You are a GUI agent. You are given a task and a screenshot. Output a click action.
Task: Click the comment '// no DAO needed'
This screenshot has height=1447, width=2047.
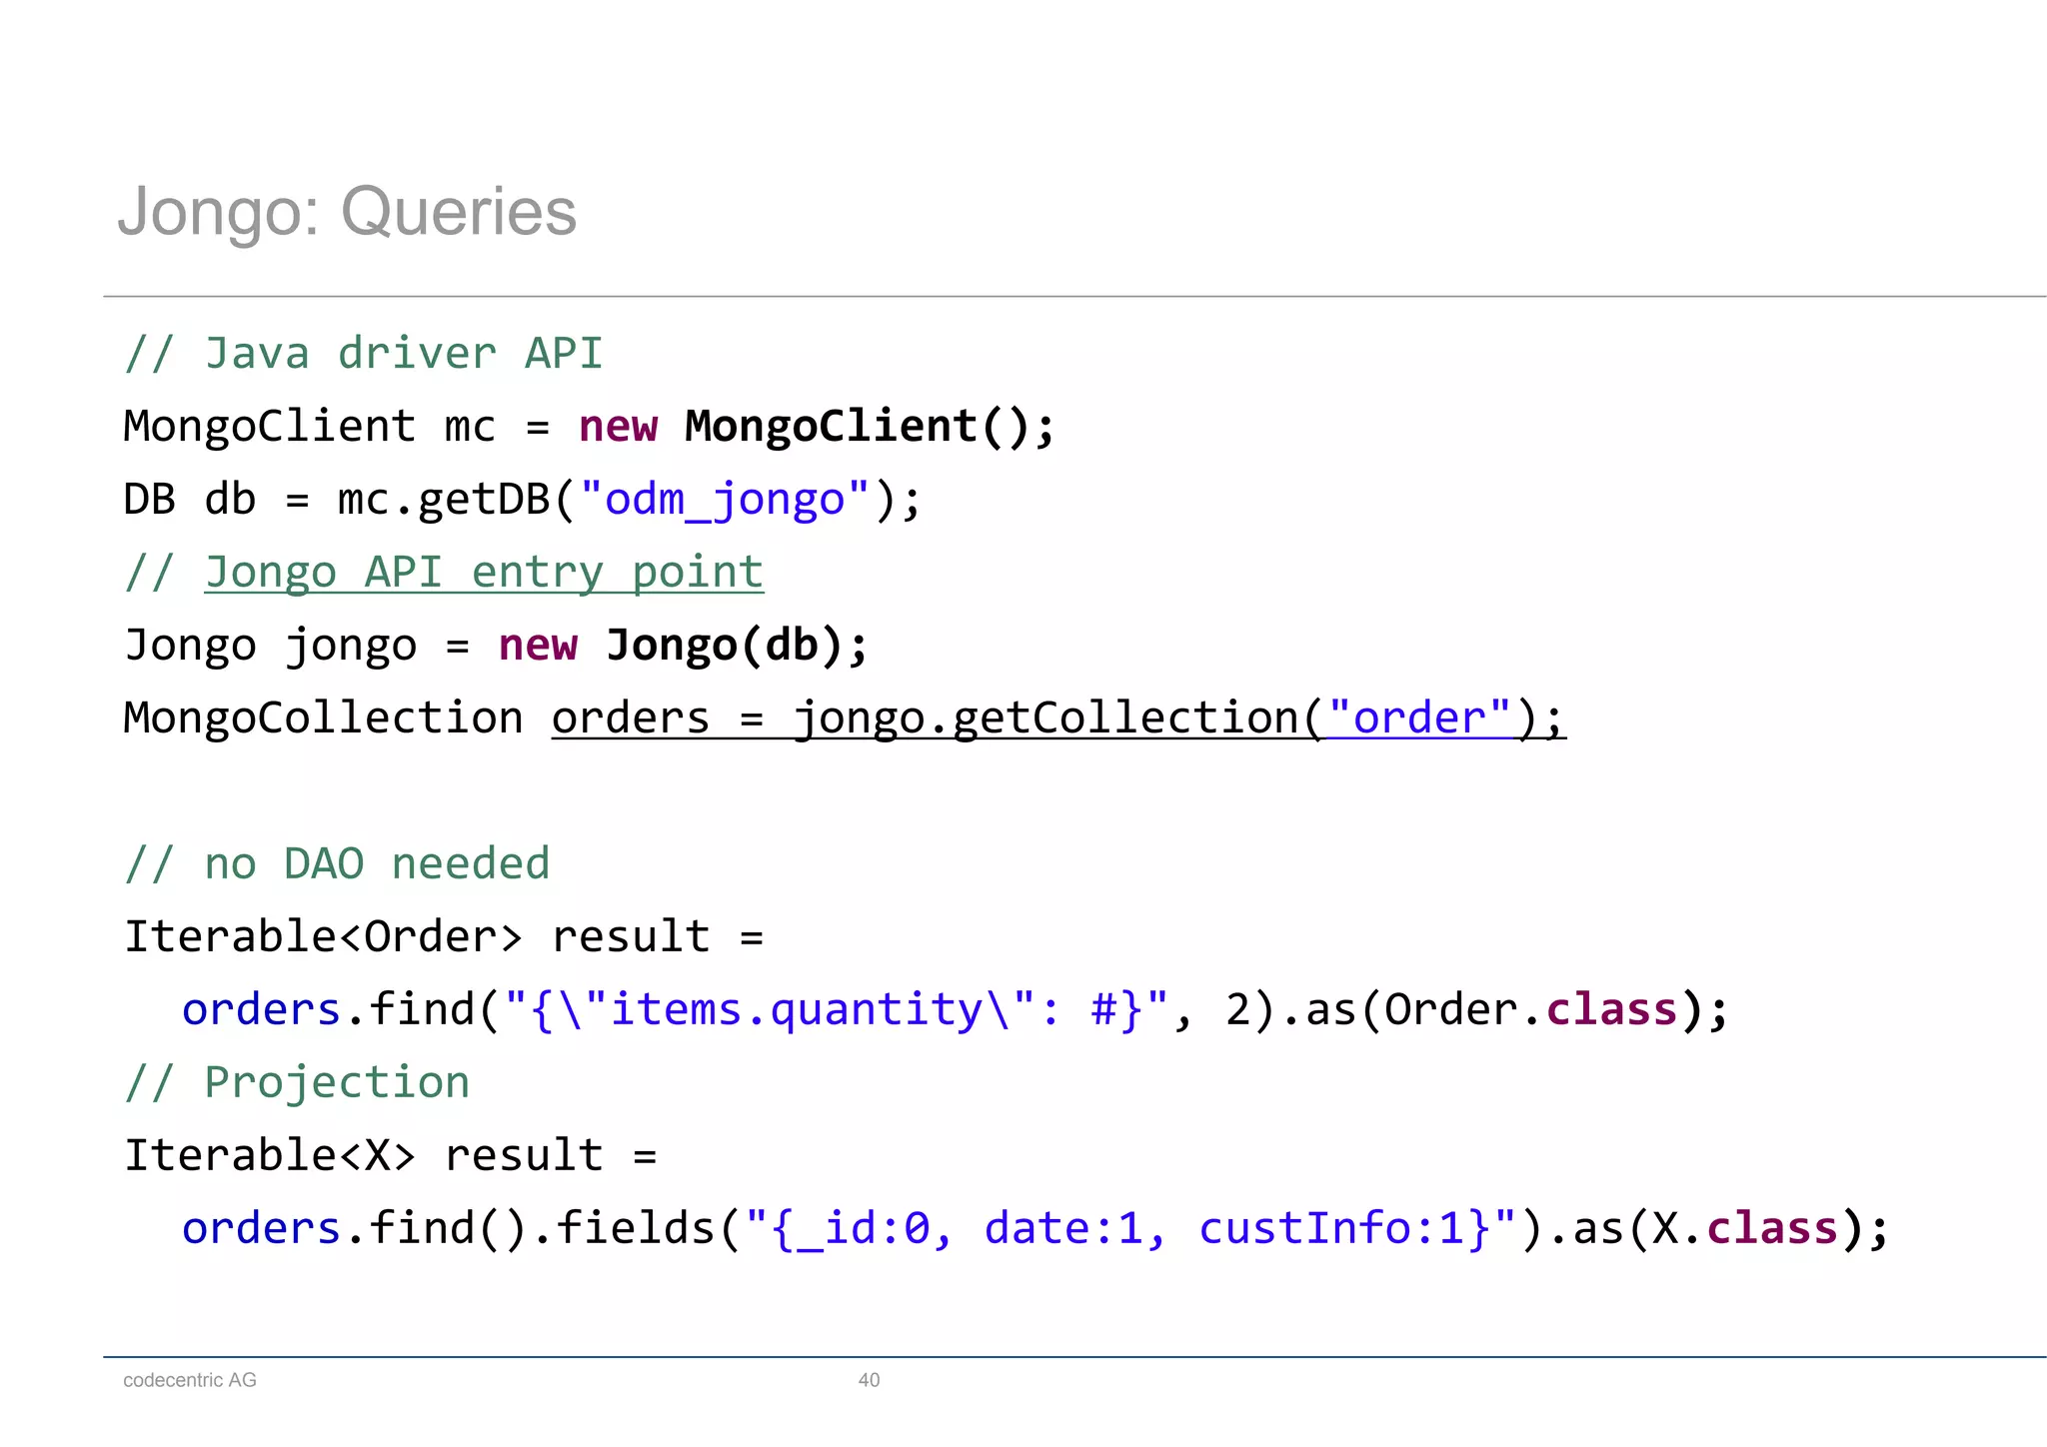(337, 863)
